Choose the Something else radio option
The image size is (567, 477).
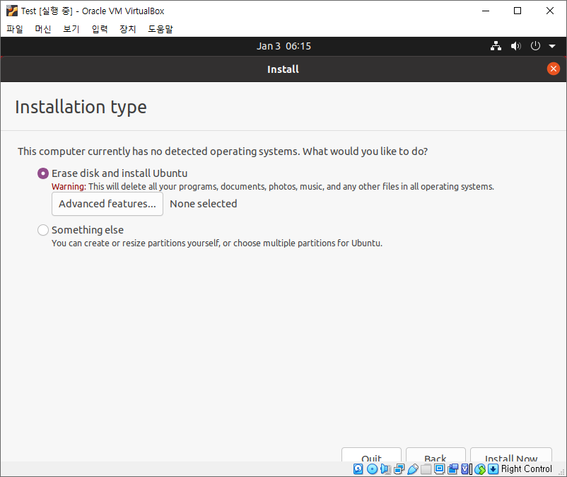click(43, 230)
